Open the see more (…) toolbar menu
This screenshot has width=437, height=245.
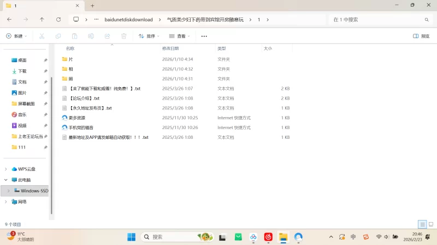204,36
